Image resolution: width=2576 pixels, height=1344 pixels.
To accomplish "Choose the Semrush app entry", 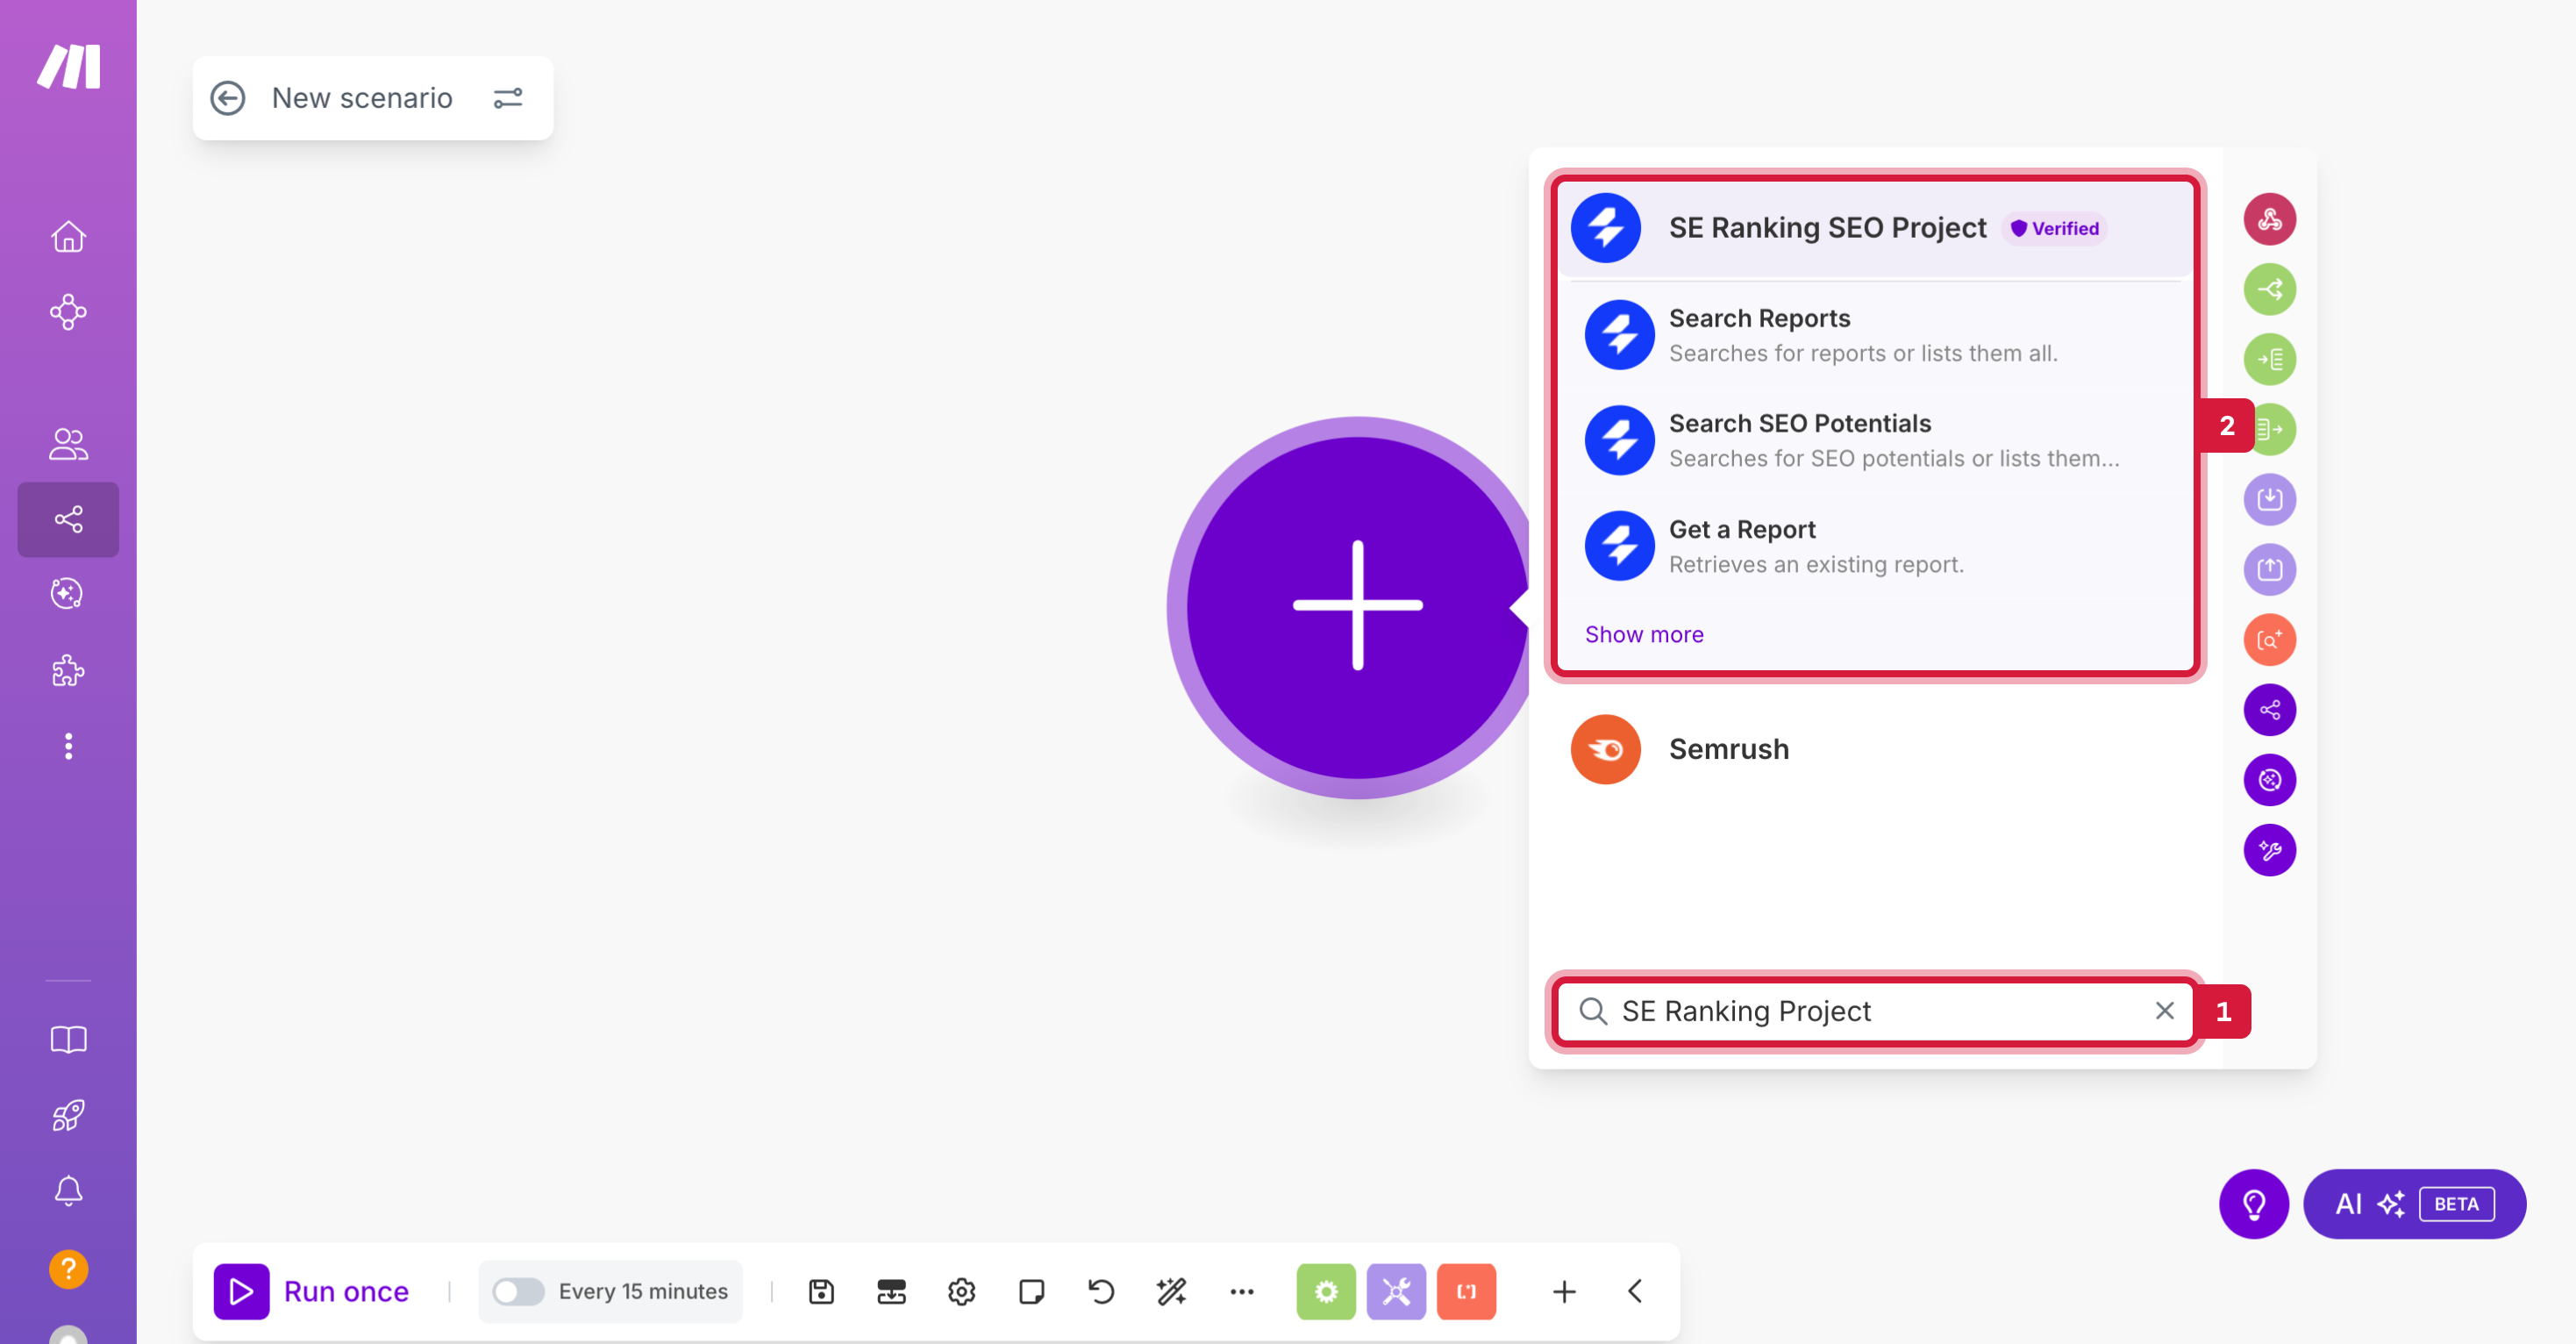I will [x=1728, y=749].
